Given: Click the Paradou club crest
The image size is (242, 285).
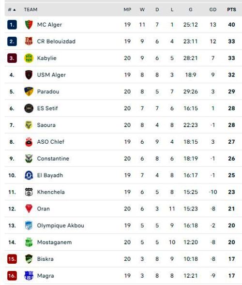Looking at the screenshot, I should tap(29, 91).
